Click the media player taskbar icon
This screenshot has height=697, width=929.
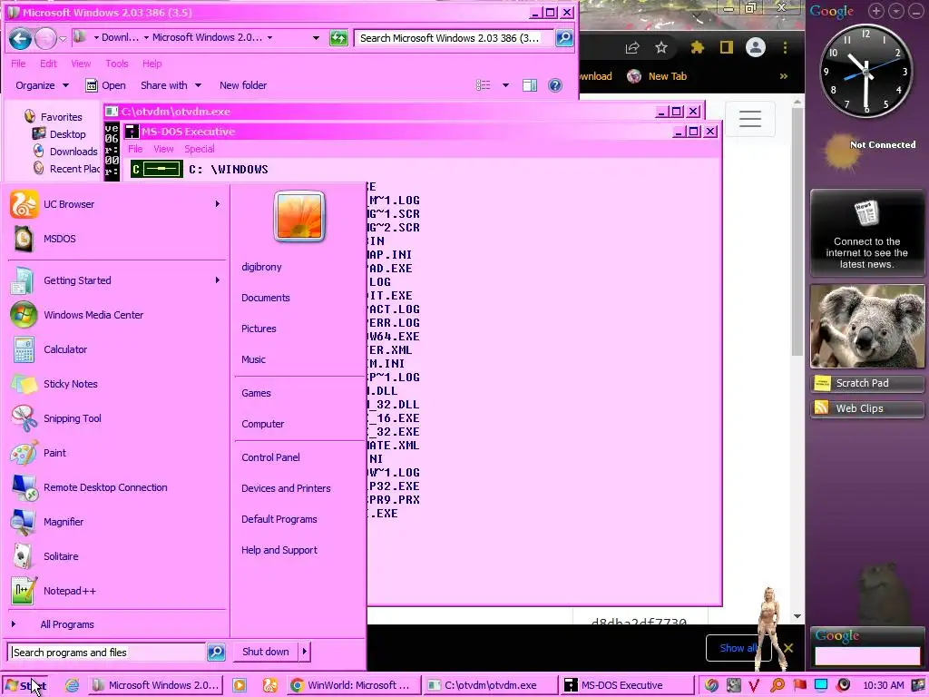240,685
